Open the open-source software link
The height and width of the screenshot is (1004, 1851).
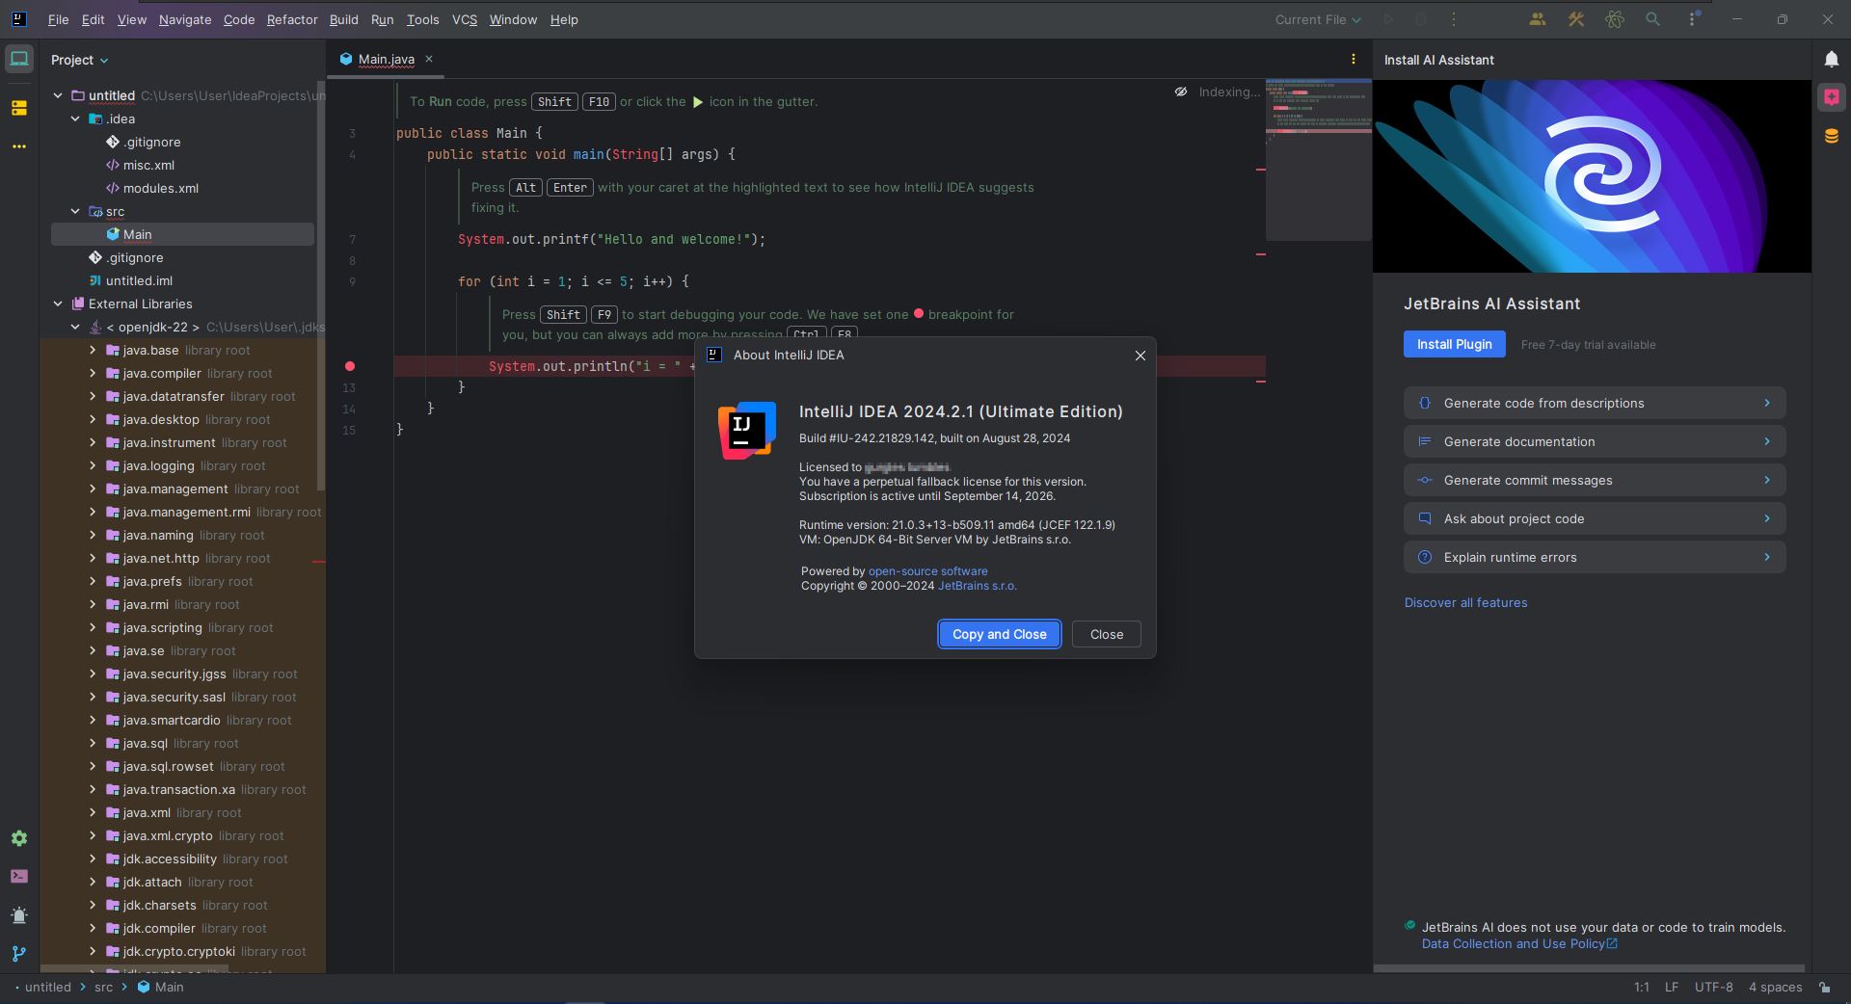(x=927, y=571)
